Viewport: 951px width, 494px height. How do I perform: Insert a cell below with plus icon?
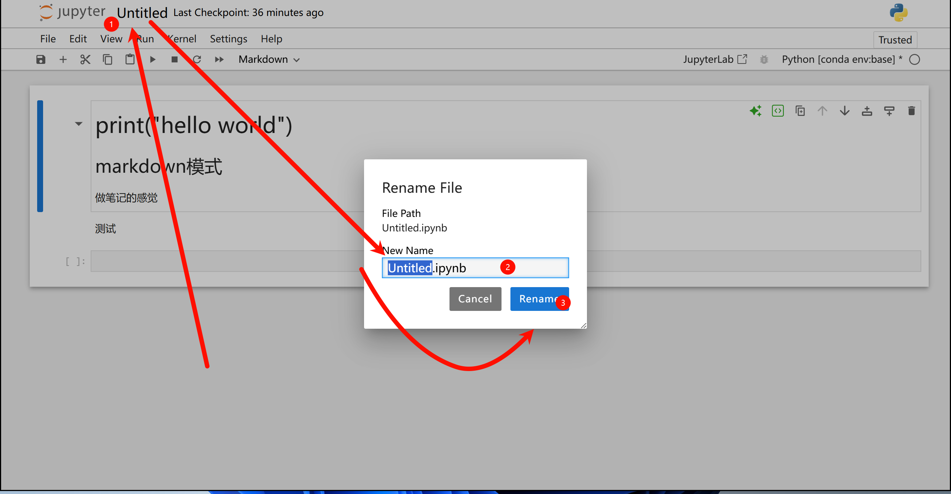tap(63, 59)
